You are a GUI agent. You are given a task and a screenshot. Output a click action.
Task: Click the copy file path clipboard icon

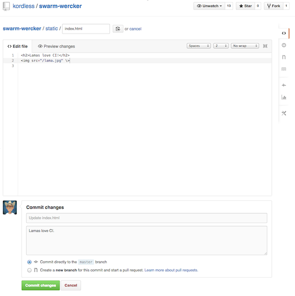tap(118, 29)
